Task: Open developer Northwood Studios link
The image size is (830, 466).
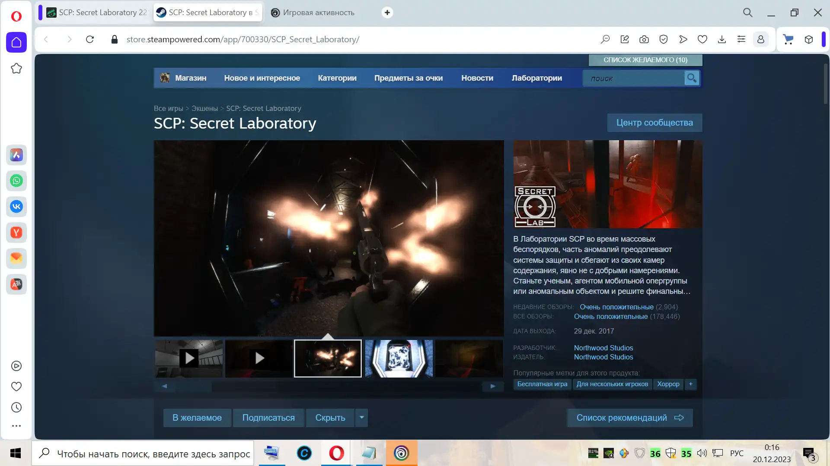Action: [x=603, y=348]
